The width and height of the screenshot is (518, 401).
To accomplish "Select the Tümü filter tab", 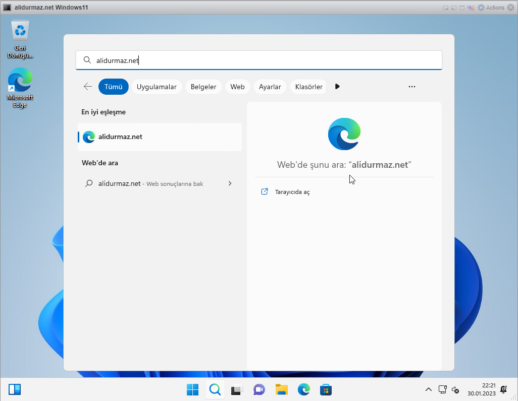I will 113,87.
